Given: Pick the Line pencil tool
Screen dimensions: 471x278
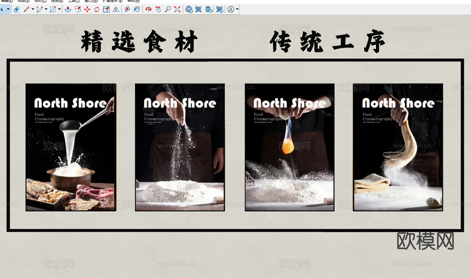Looking at the screenshot, I should [x=26, y=10].
